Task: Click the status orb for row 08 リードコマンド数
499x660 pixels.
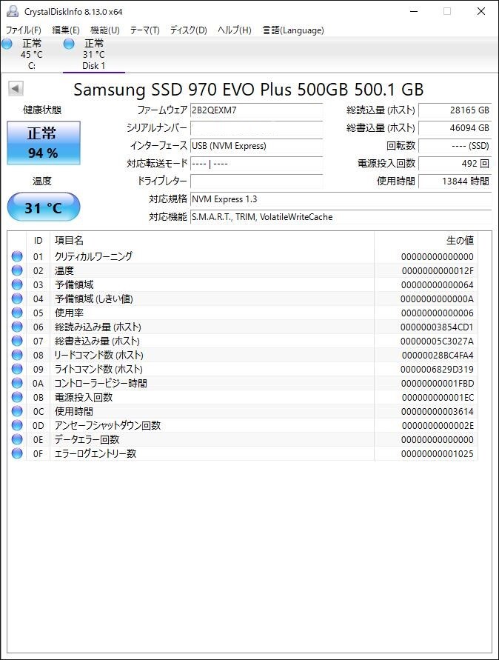Action: pyautogui.click(x=17, y=355)
